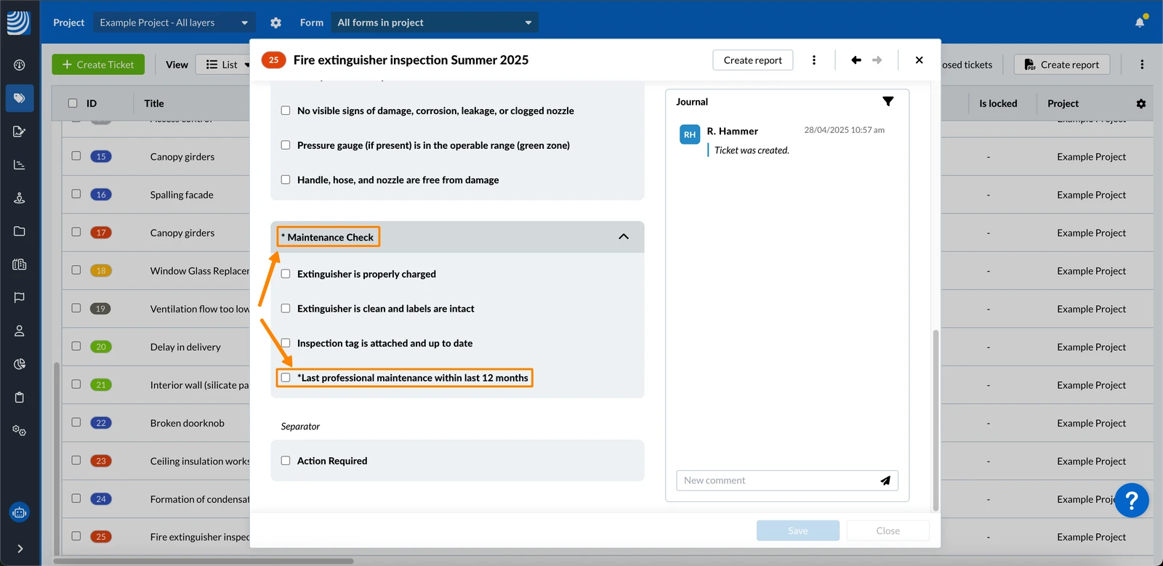Check 'Extinguisher is properly charged'

[x=286, y=274]
